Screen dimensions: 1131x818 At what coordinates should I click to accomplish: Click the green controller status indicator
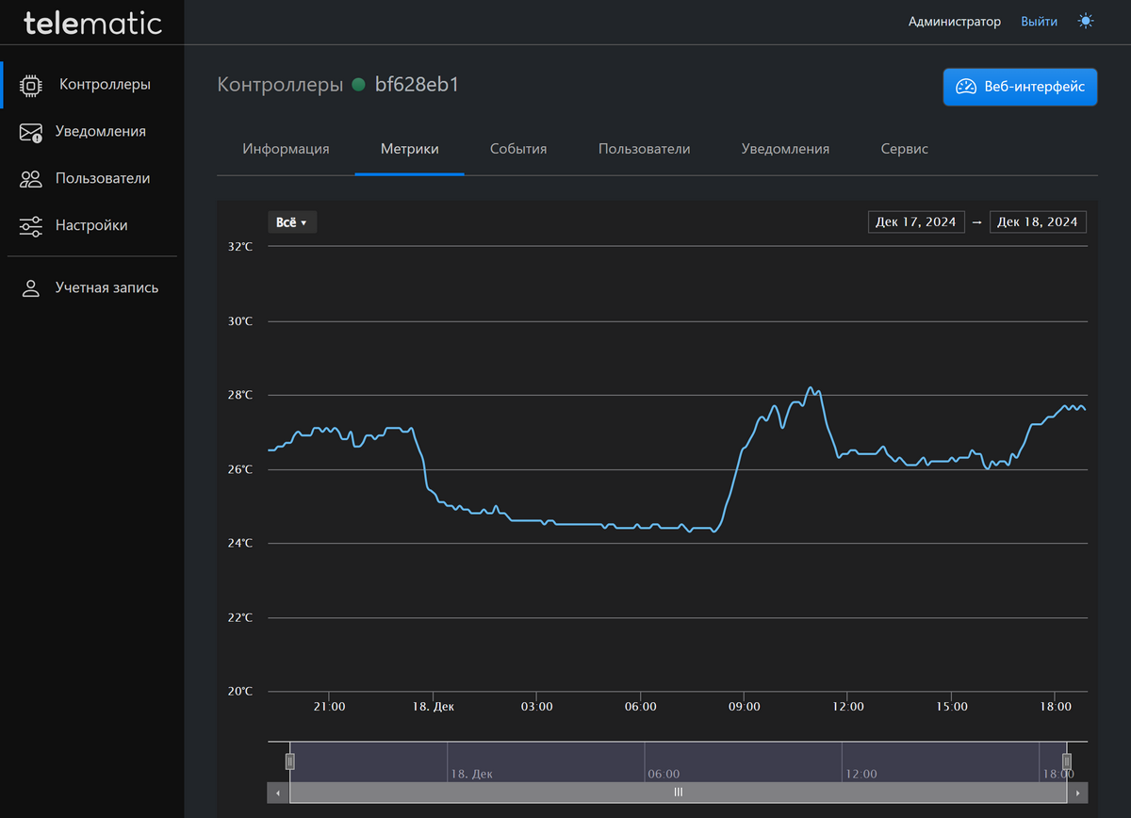358,85
